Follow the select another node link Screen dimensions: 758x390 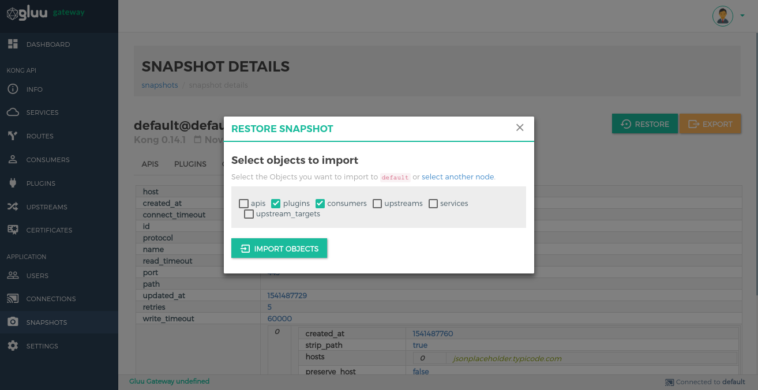point(458,177)
